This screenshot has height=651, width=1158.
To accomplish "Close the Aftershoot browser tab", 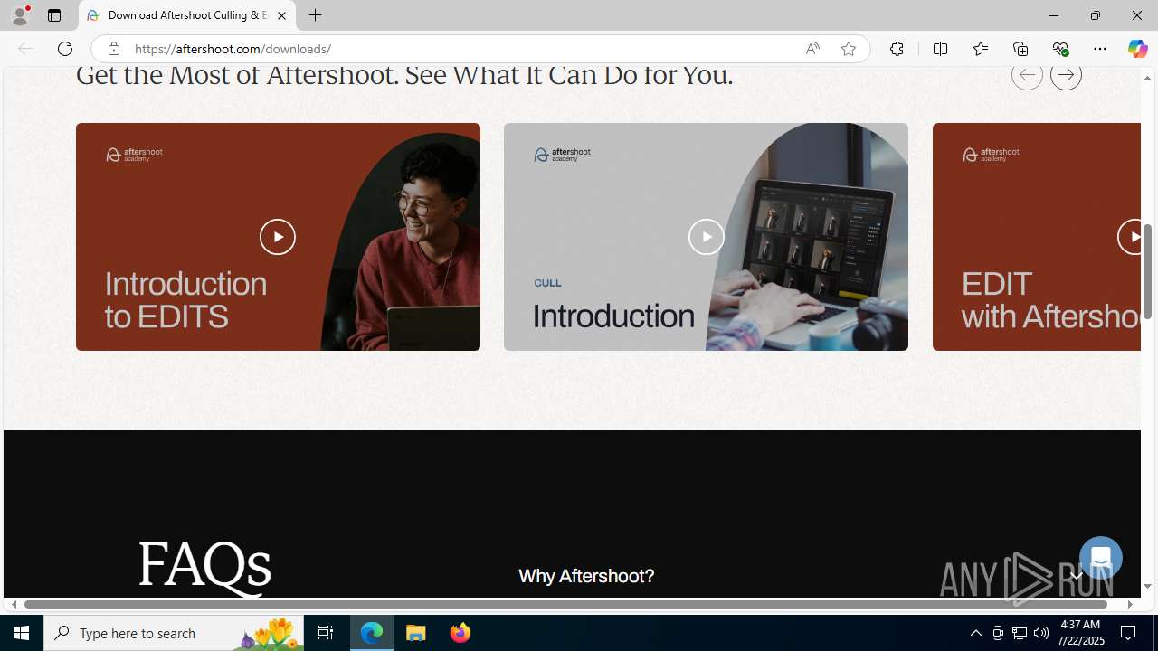I will pos(281,15).
